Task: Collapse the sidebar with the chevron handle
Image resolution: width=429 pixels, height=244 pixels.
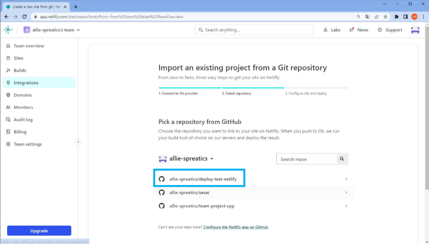Action: point(78,142)
